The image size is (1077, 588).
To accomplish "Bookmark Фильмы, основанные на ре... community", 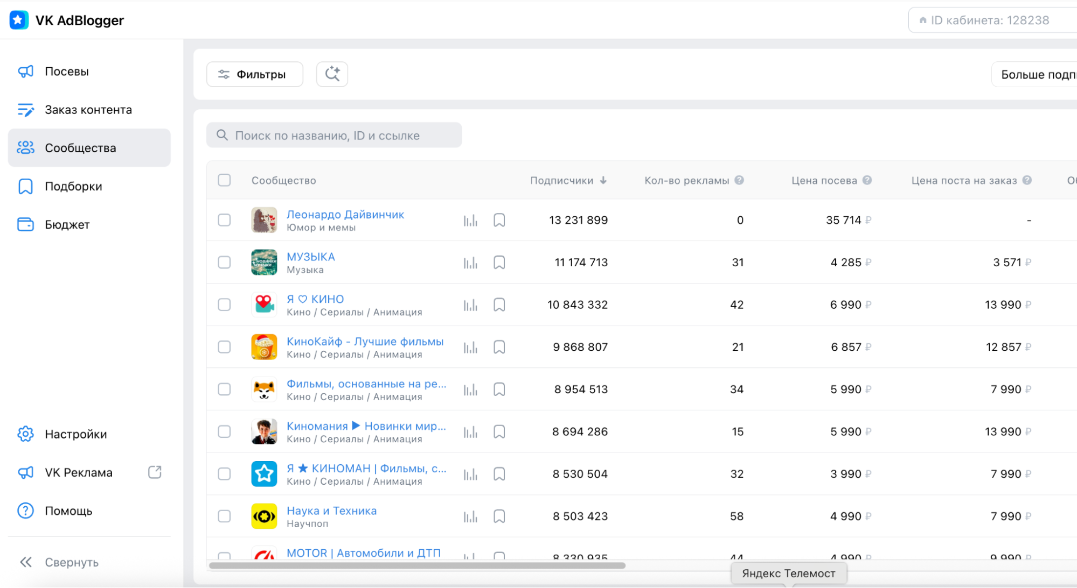I will click(x=499, y=389).
